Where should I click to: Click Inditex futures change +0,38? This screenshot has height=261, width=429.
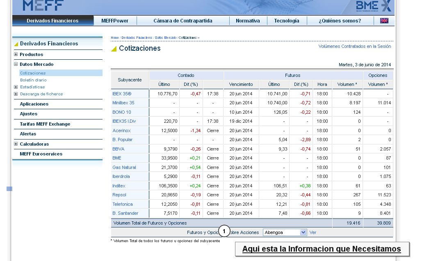(305, 186)
